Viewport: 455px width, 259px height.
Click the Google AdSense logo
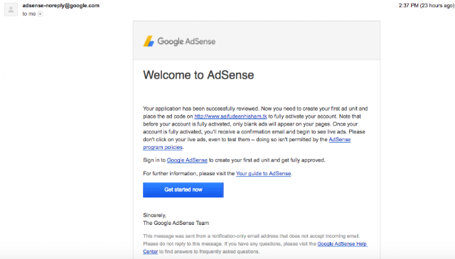179,41
